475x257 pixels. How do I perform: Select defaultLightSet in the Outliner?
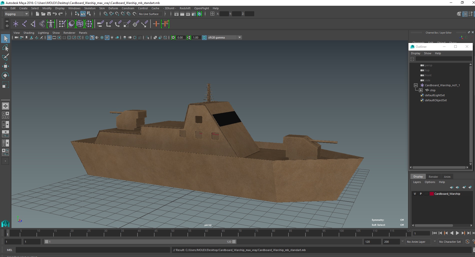[x=435, y=95]
